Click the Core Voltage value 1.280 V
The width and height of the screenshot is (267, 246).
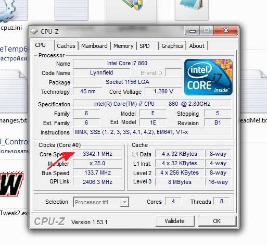point(163,91)
